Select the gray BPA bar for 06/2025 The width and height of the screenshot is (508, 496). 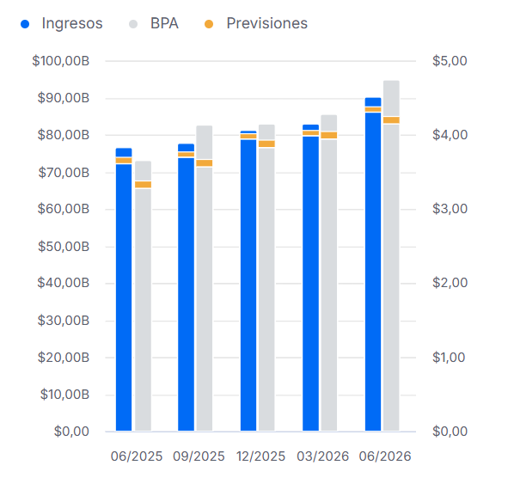point(144,296)
